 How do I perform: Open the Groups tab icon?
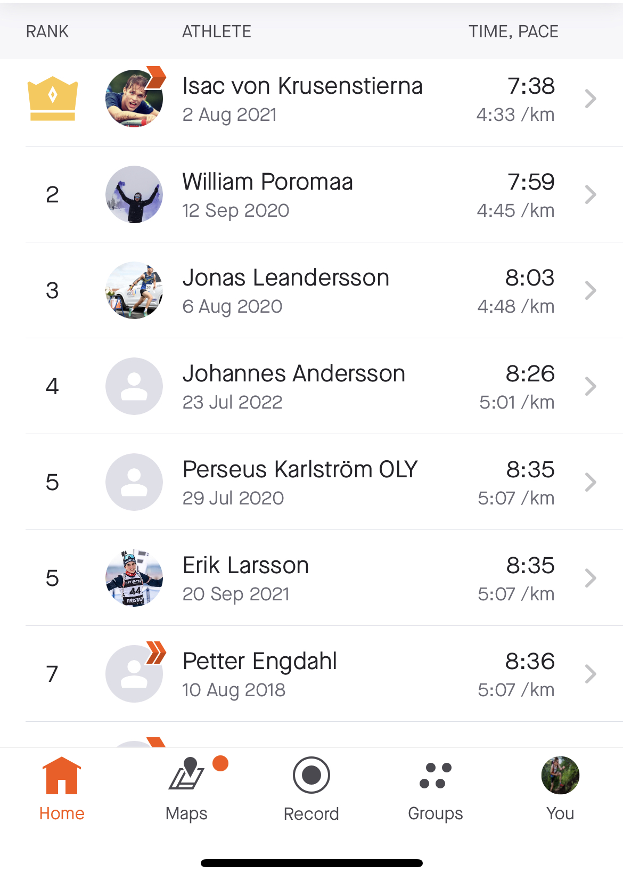pyautogui.click(x=436, y=776)
